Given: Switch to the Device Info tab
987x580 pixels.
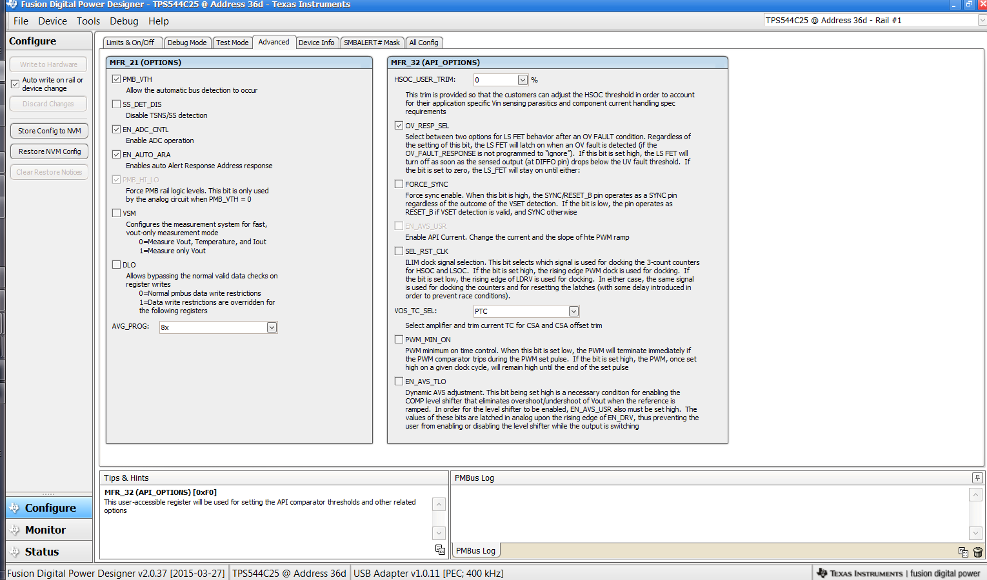Looking at the screenshot, I should [317, 42].
